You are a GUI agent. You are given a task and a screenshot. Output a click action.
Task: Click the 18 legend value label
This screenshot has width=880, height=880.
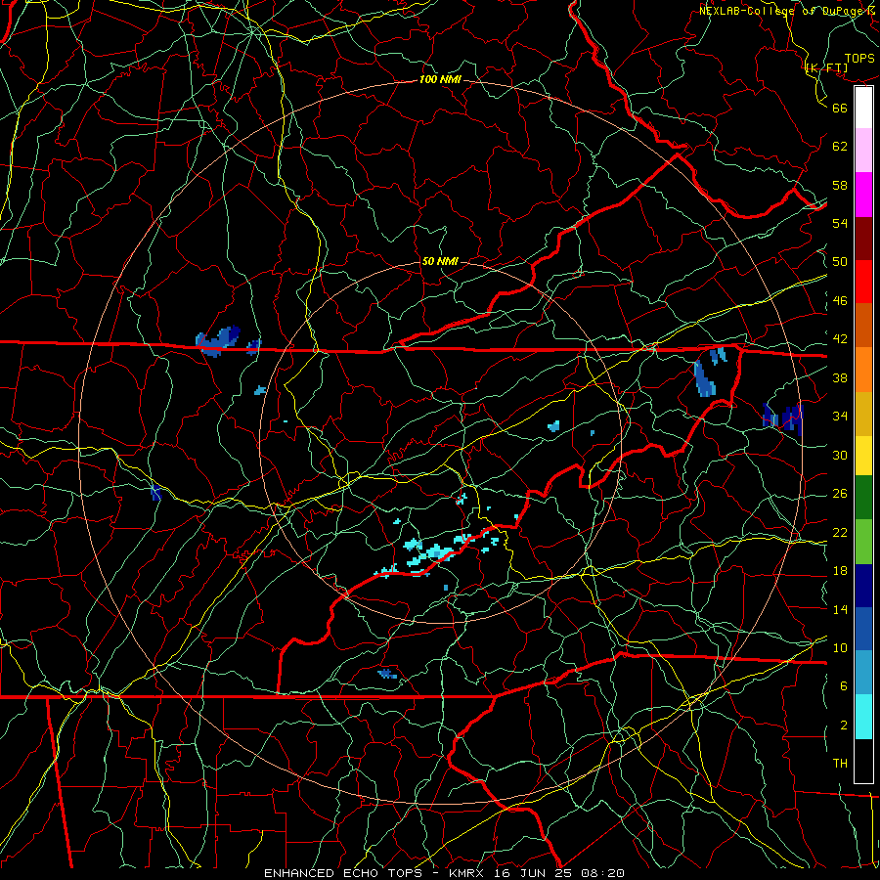(840, 571)
